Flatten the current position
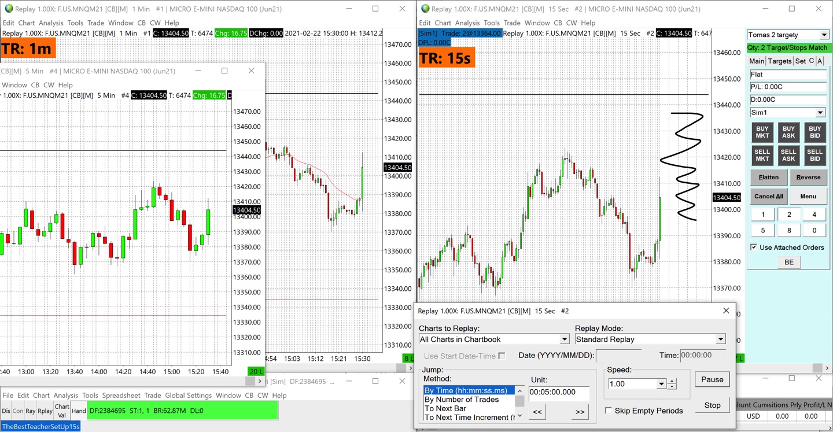The width and height of the screenshot is (833, 432). click(x=769, y=177)
